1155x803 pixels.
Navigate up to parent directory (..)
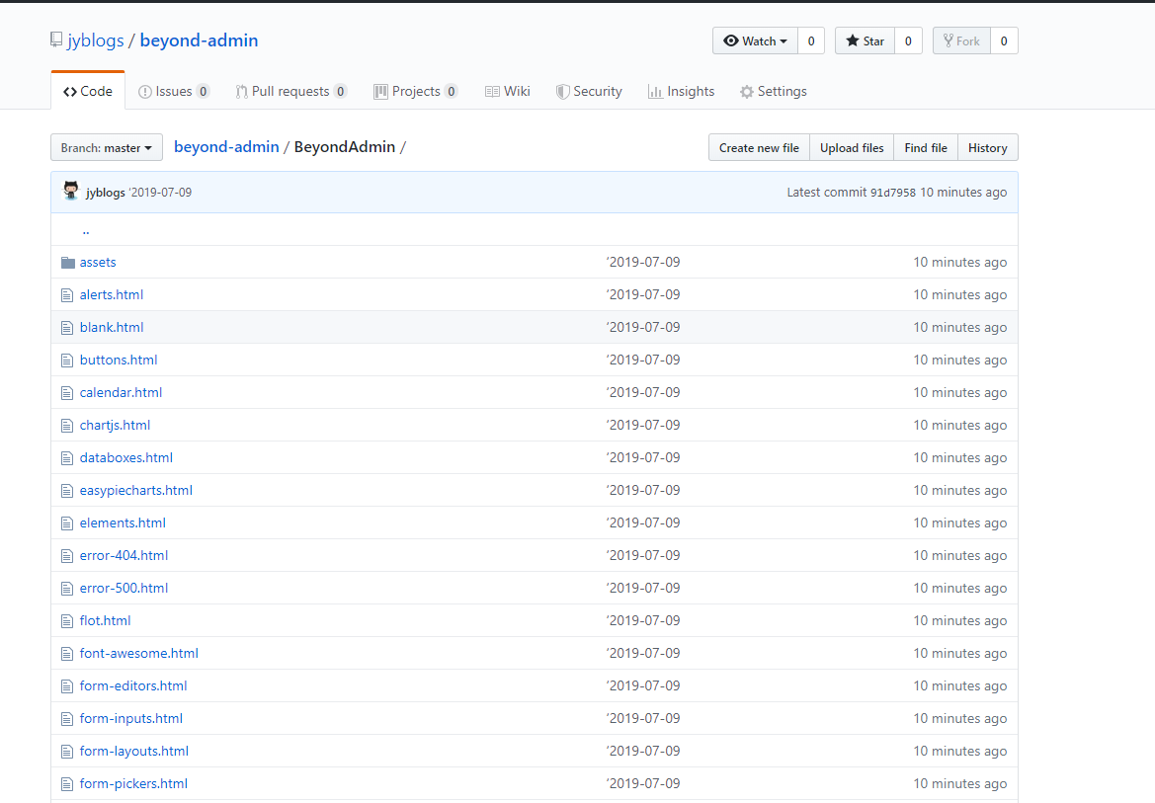85,230
